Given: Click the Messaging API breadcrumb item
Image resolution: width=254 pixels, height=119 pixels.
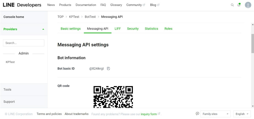Looking at the screenshot, I should pyautogui.click(x=112, y=17).
